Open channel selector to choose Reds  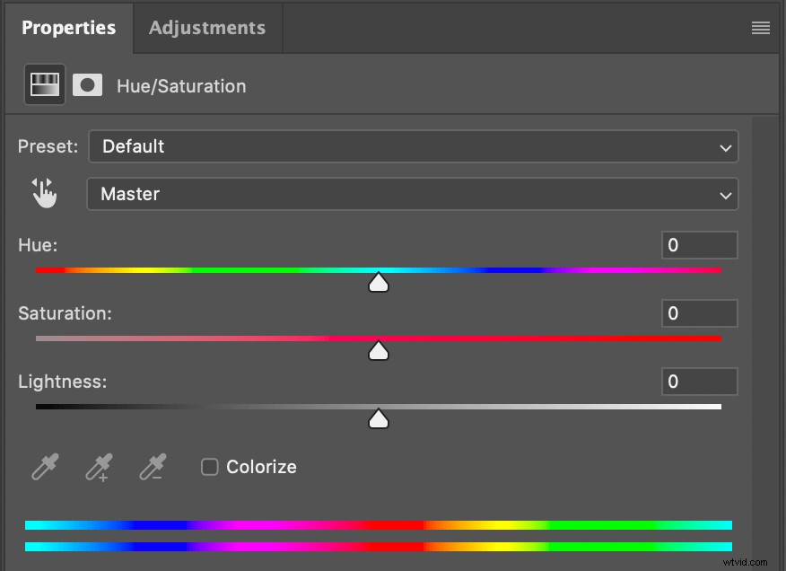click(413, 194)
